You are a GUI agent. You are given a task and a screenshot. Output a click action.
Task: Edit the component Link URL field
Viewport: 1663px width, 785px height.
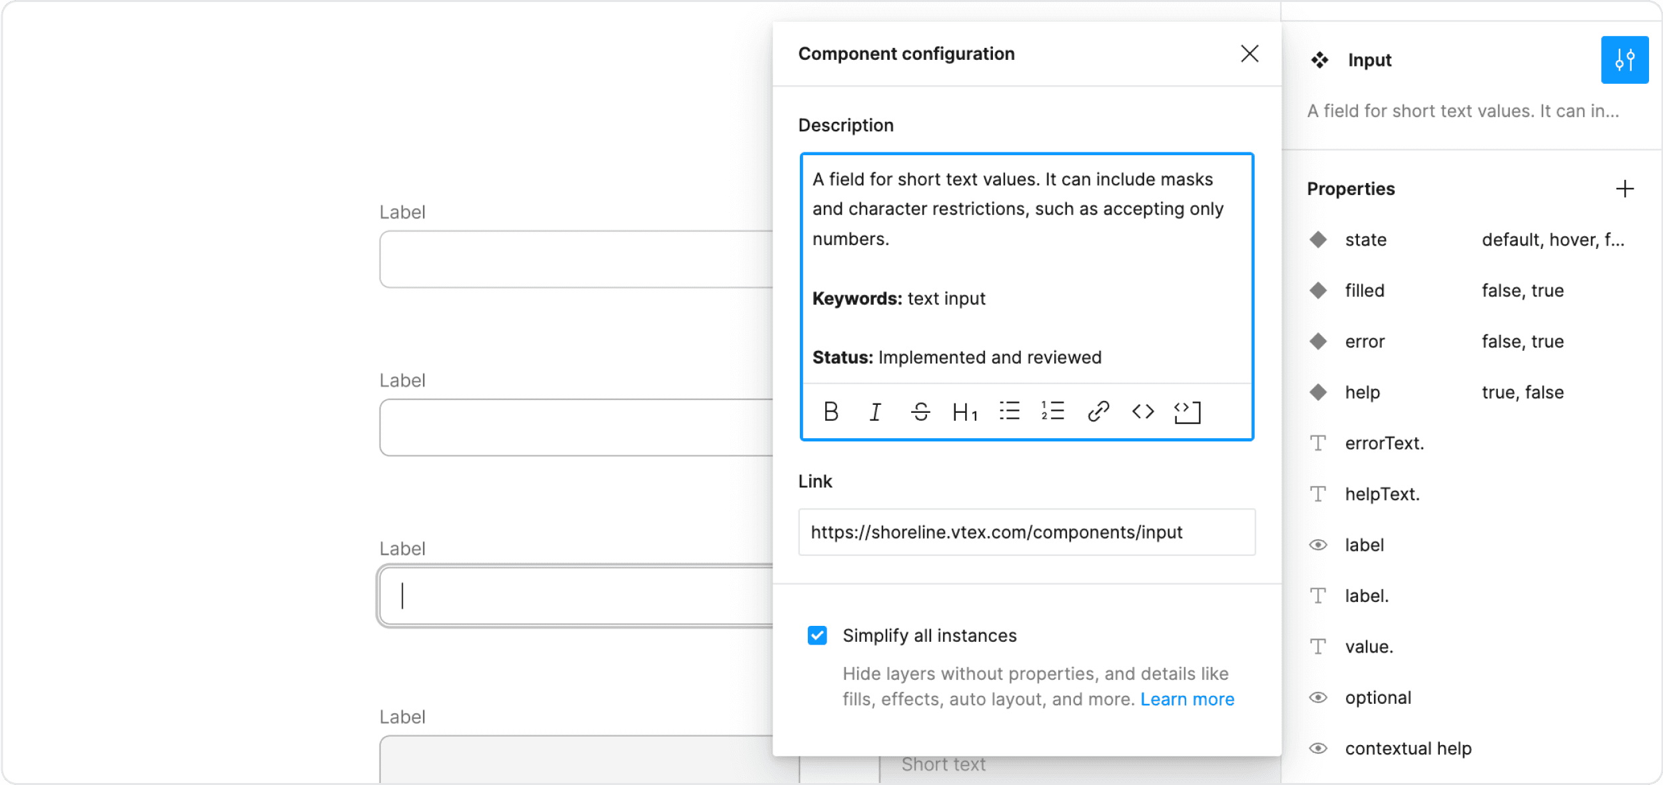pyautogui.click(x=1026, y=532)
